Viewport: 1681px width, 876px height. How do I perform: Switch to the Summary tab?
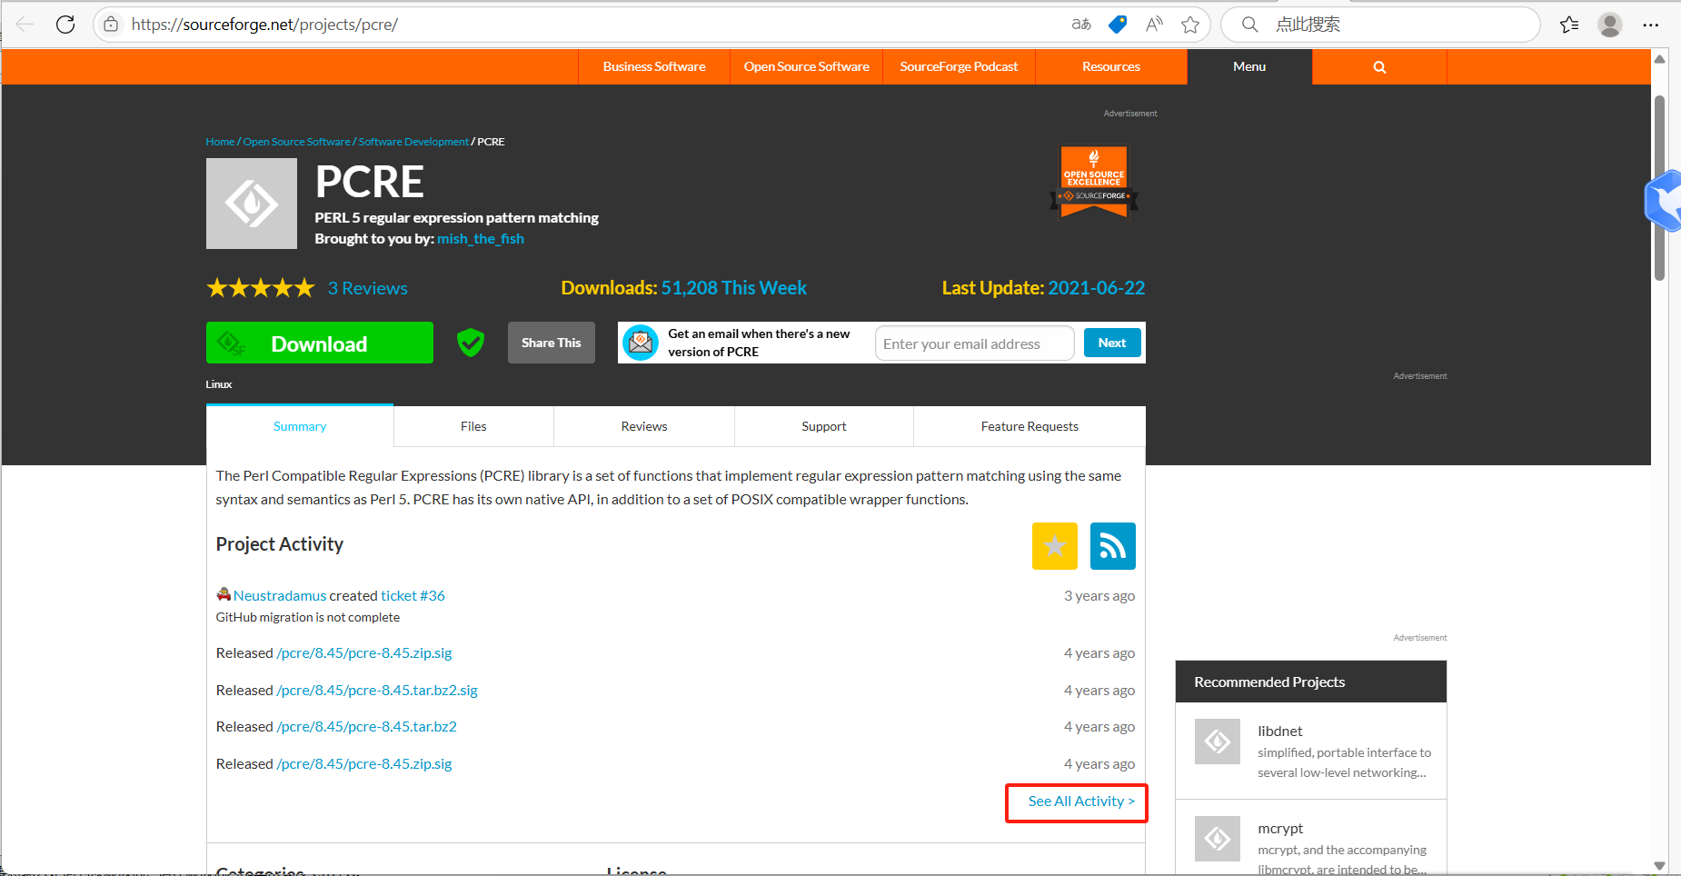(x=300, y=426)
